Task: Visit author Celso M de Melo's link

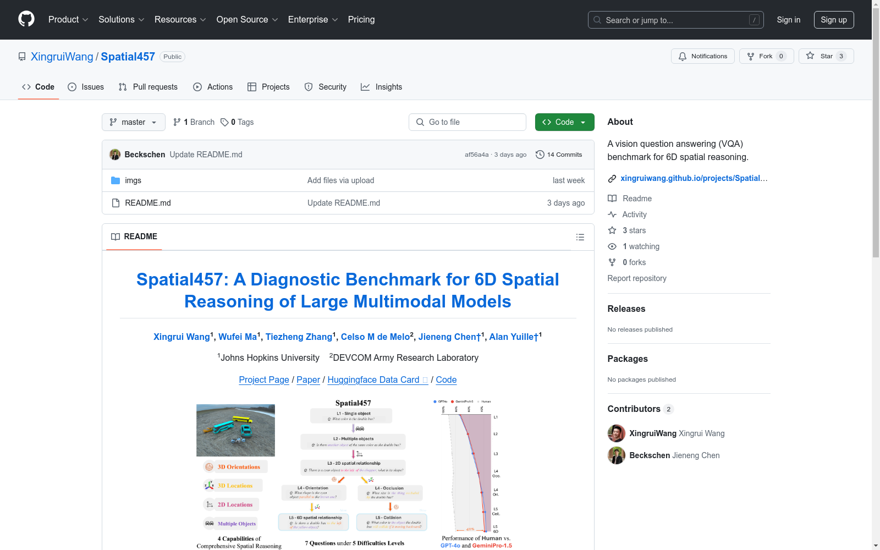Action: (x=375, y=337)
